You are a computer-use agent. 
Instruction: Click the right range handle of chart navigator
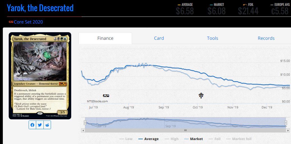coord(286,123)
